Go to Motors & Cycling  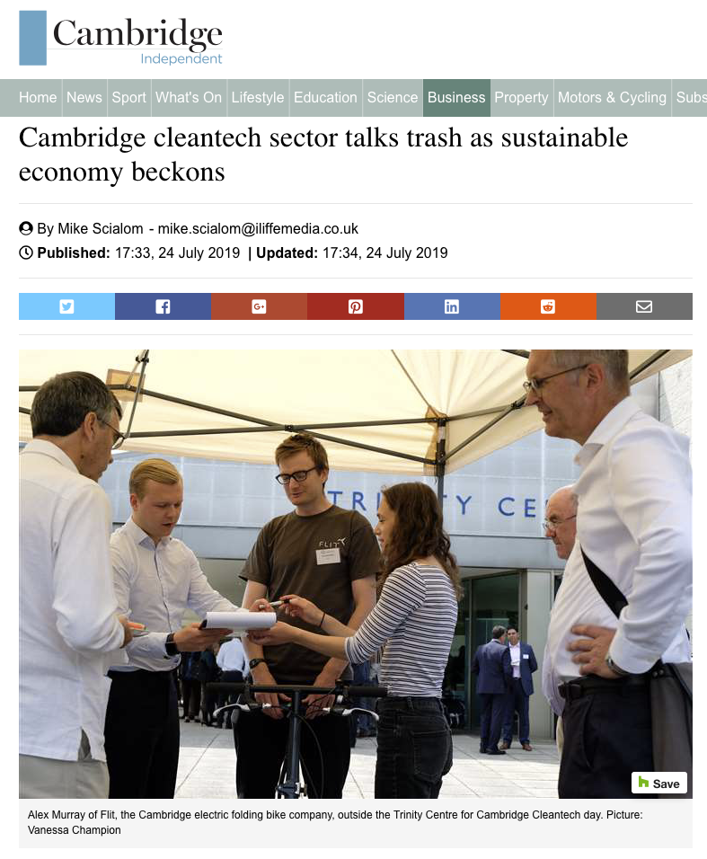click(613, 98)
